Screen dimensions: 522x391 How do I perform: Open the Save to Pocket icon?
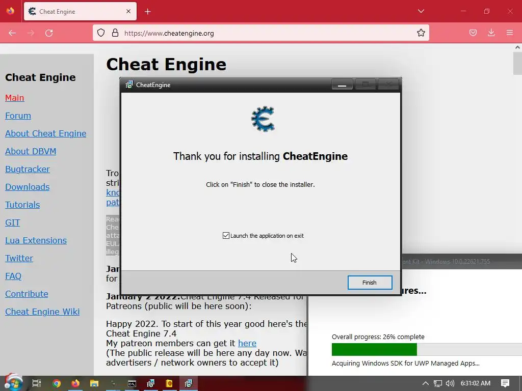pos(473,33)
